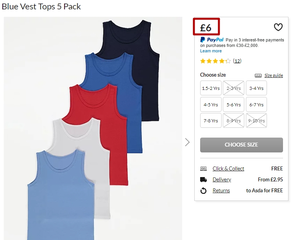Select size 3-4 Yrs
Screen dimensions: 292x240
256,88
